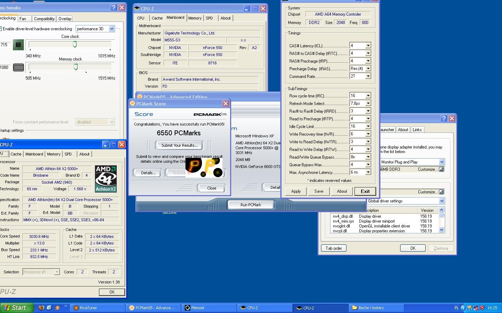Viewport: 502px width, 313px height.
Task: Click the Core clock slider handle
Action: [x=75, y=44]
